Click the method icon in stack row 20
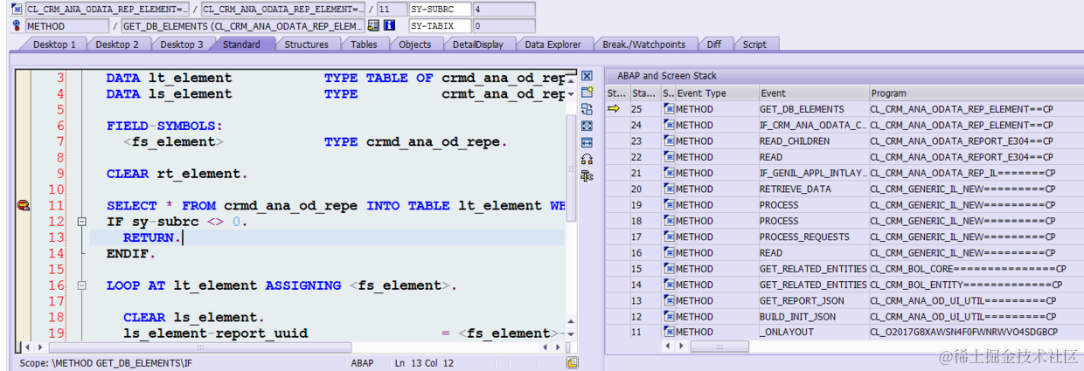 (669, 189)
